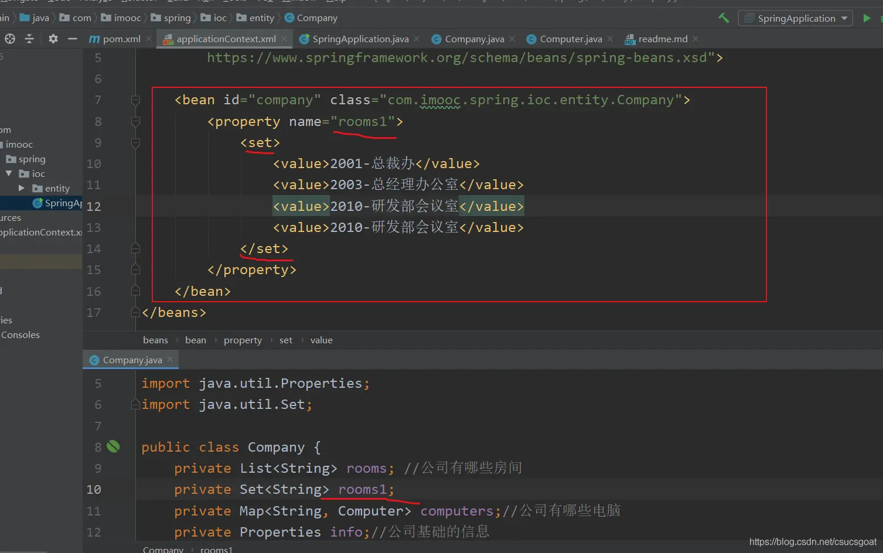Close the lower Company.java split tab
This screenshot has height=553, width=883.
tap(170, 360)
